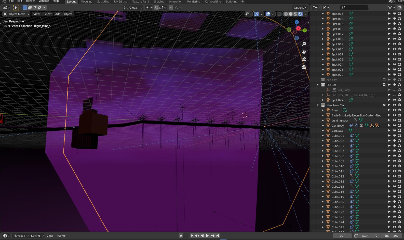404x240 pixels.
Task: Click mesh data icon of building door
Action: point(361,120)
